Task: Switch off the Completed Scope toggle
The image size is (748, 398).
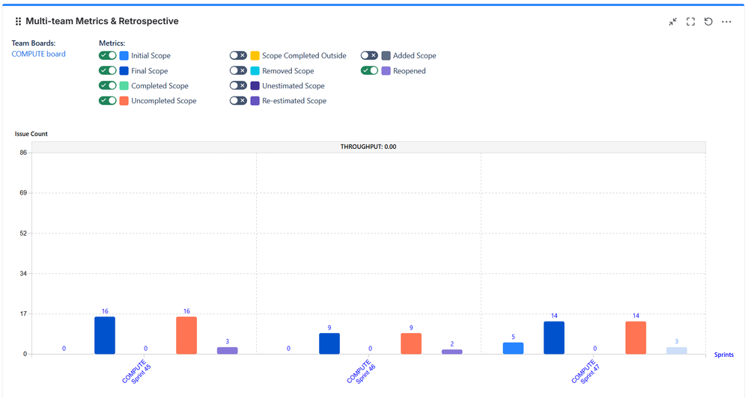Action: (x=107, y=85)
